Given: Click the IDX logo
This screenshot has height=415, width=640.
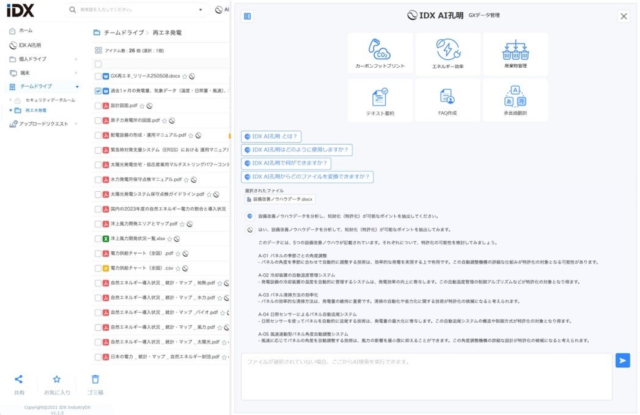Looking at the screenshot, I should point(20,10).
